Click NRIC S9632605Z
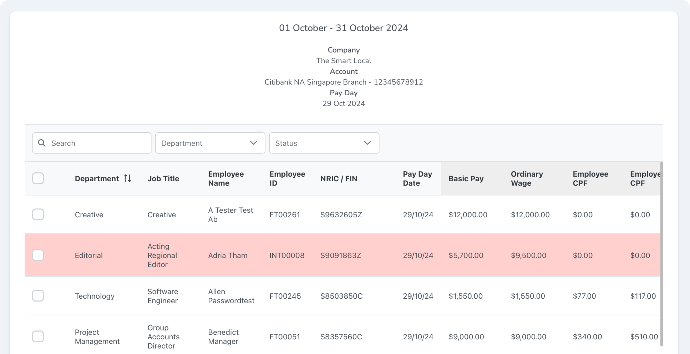The height and width of the screenshot is (354, 690). (341, 215)
